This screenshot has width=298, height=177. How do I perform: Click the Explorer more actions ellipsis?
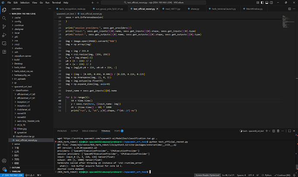tap(50, 9)
